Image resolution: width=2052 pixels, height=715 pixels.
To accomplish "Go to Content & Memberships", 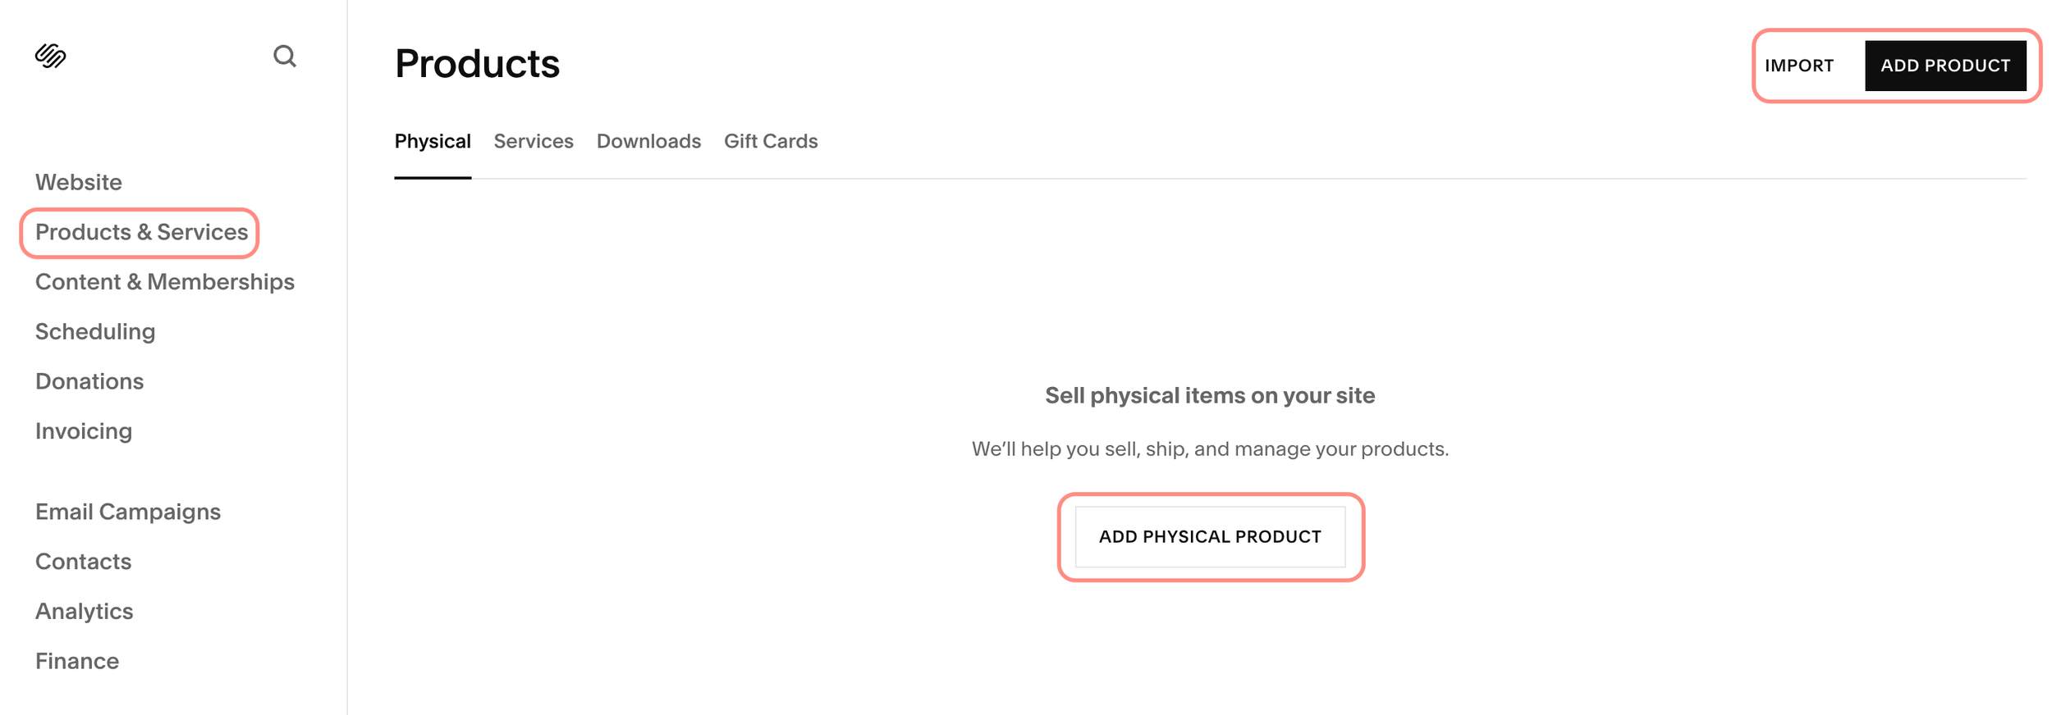I will click(165, 282).
